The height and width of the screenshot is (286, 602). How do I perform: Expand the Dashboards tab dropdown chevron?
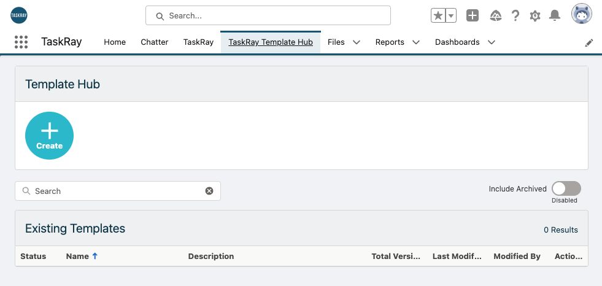[492, 42]
